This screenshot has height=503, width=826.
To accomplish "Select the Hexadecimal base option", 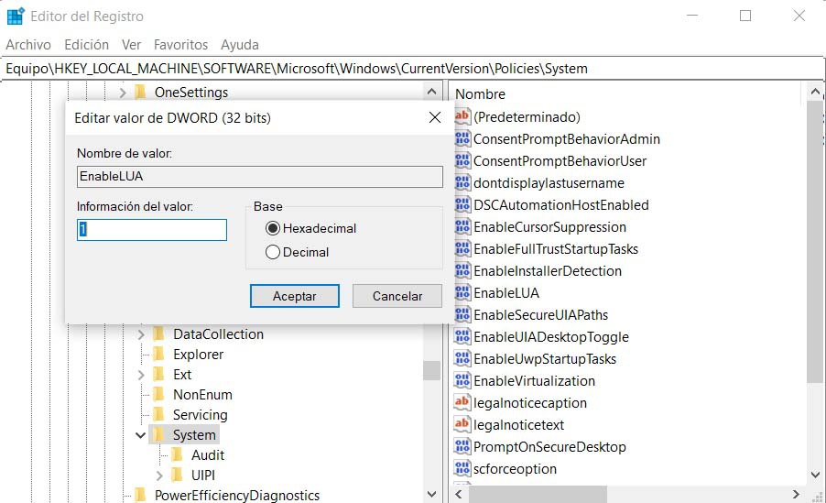I will coord(272,228).
